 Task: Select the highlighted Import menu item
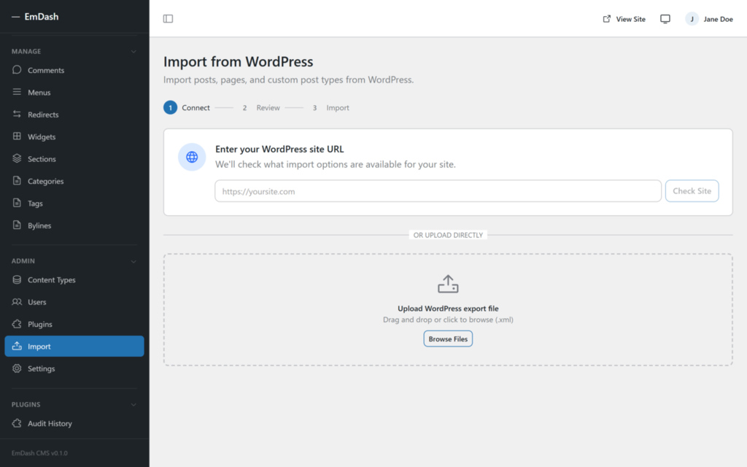(x=74, y=347)
